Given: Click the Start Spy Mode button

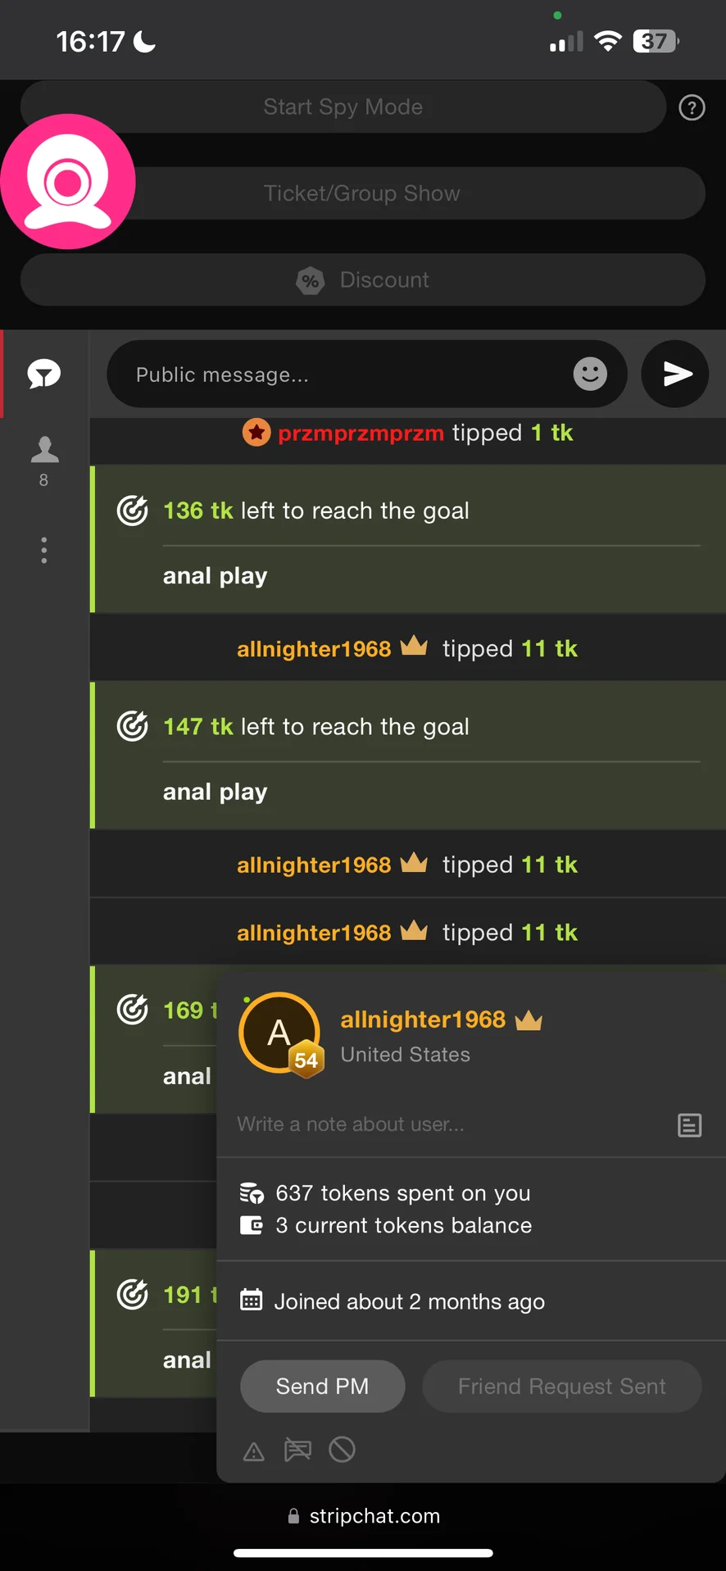Looking at the screenshot, I should point(343,107).
